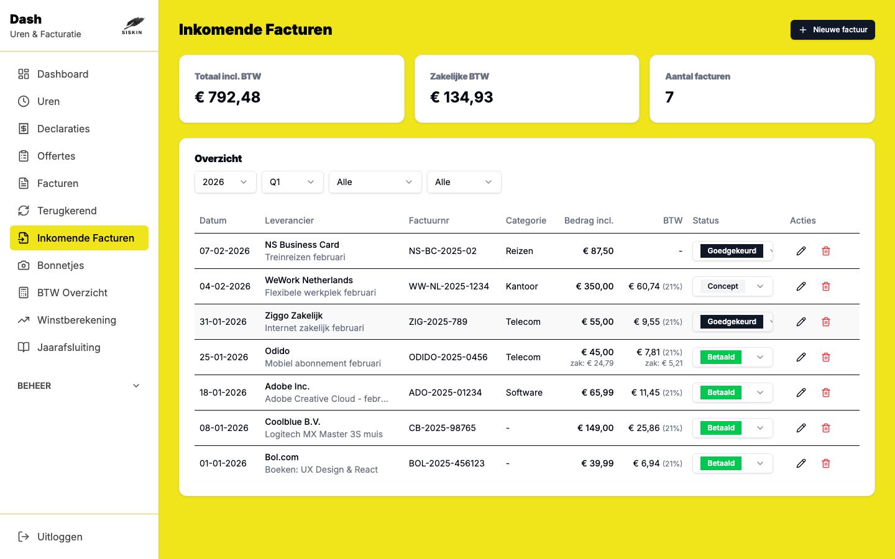Screen dimensions: 895x559
Task: Click the Nieuwe factuur button
Action: 832,30
